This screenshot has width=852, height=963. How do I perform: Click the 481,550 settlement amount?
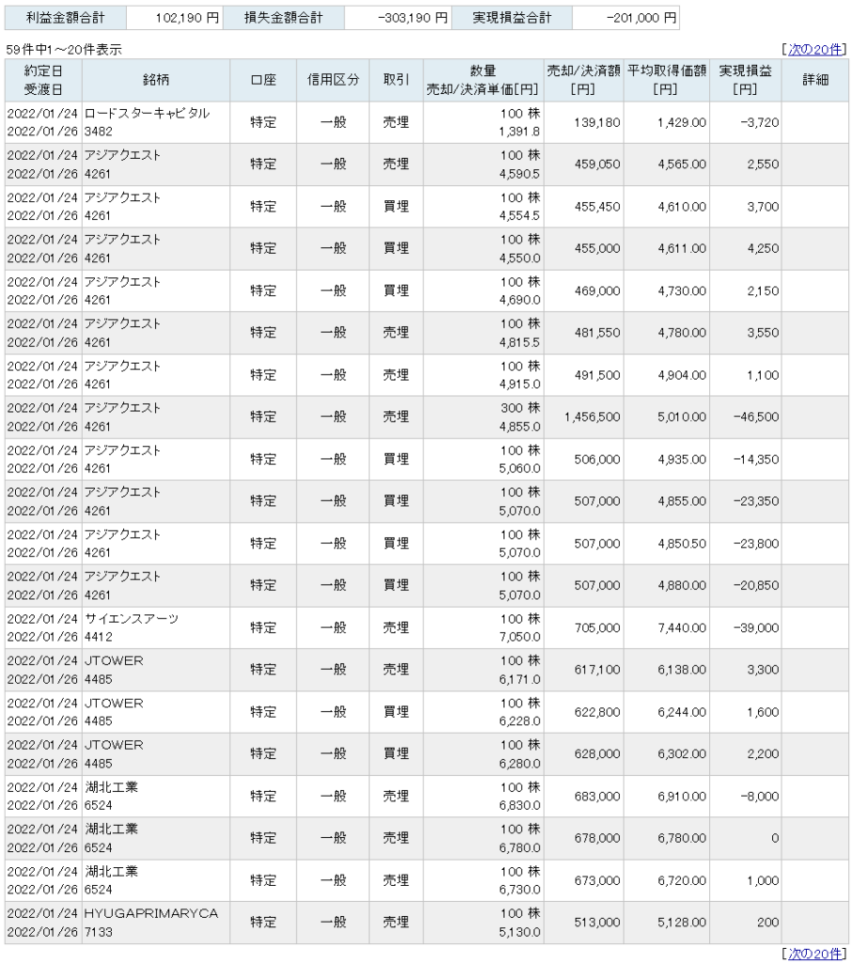[597, 332]
